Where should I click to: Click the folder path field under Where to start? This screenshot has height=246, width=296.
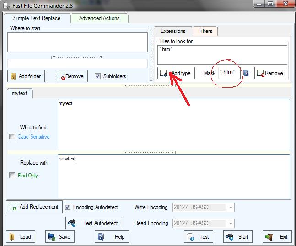click(77, 64)
